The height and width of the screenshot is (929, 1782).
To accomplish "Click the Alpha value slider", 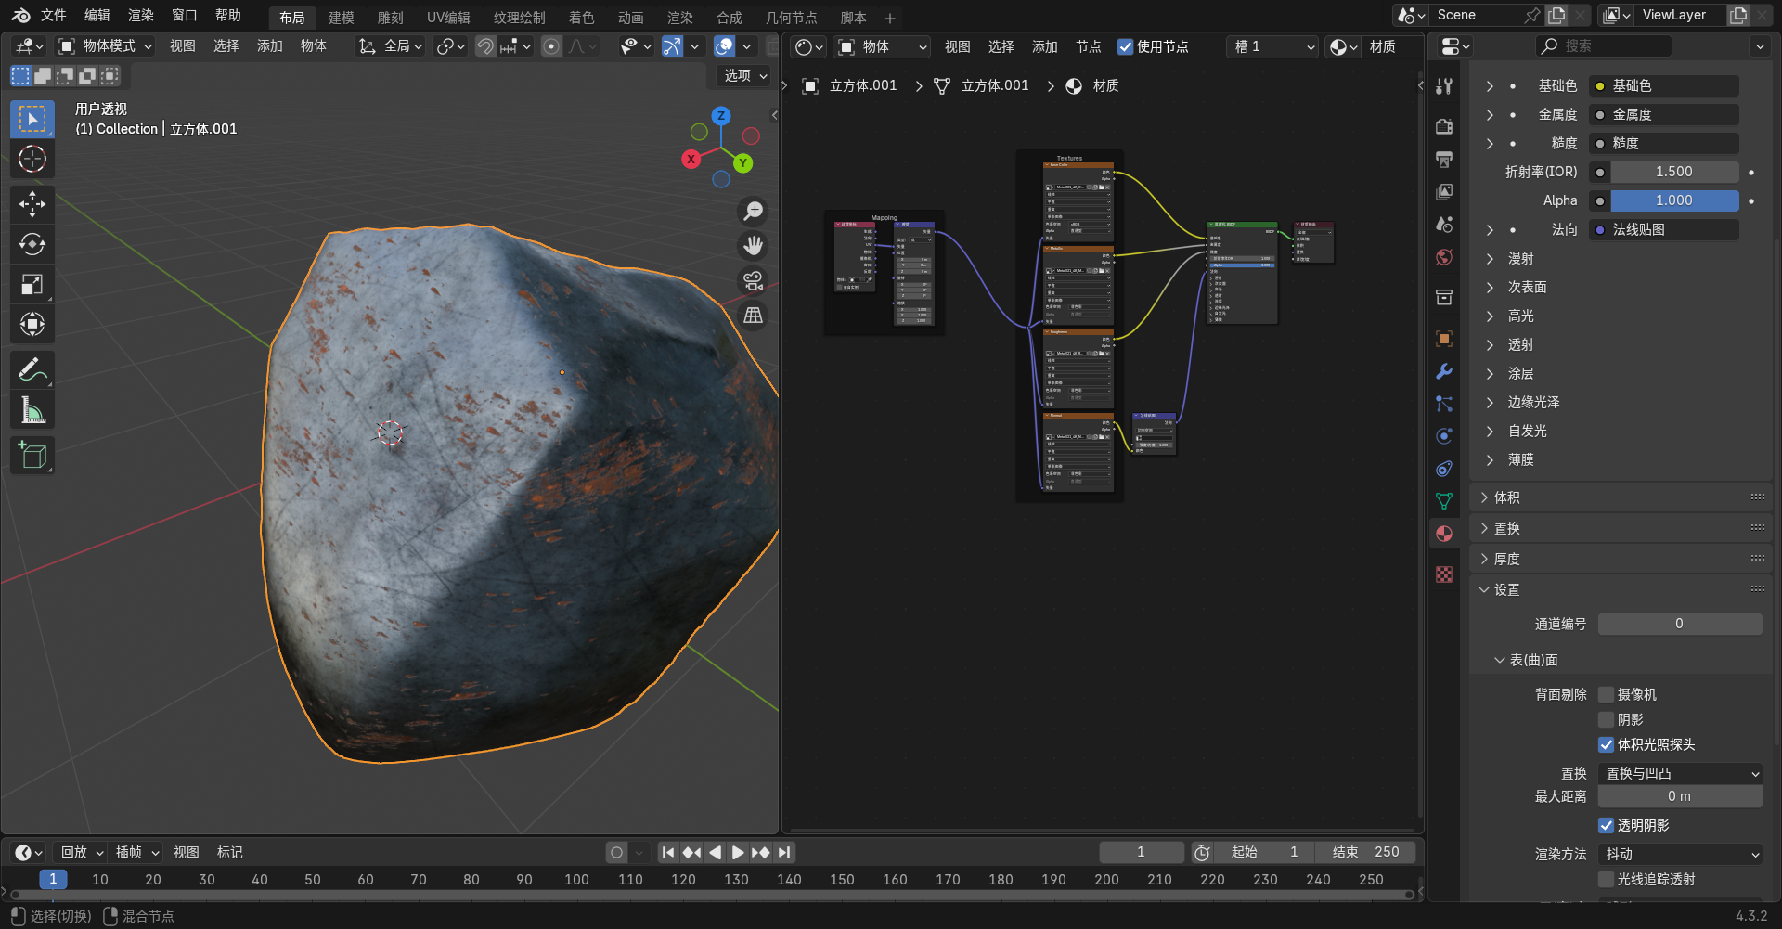I will click(x=1673, y=200).
